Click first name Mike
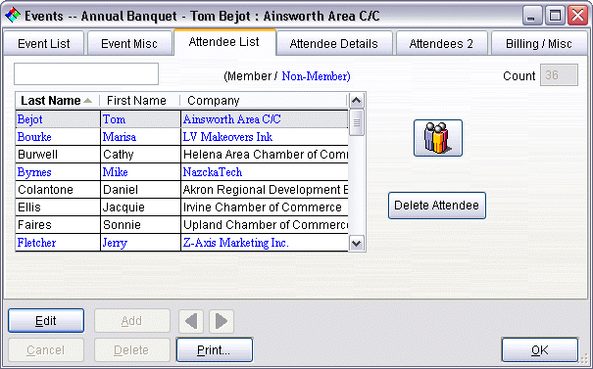 (140, 172)
